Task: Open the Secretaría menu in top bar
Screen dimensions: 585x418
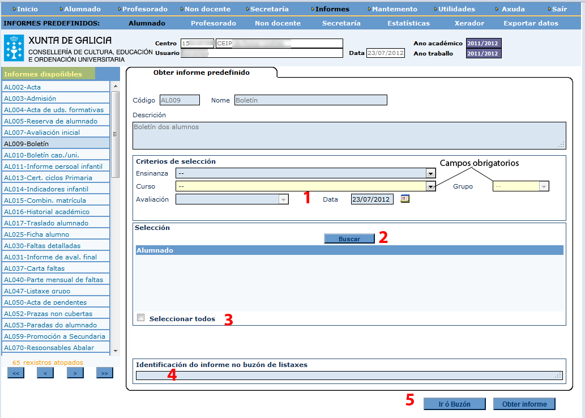Action: point(269,9)
